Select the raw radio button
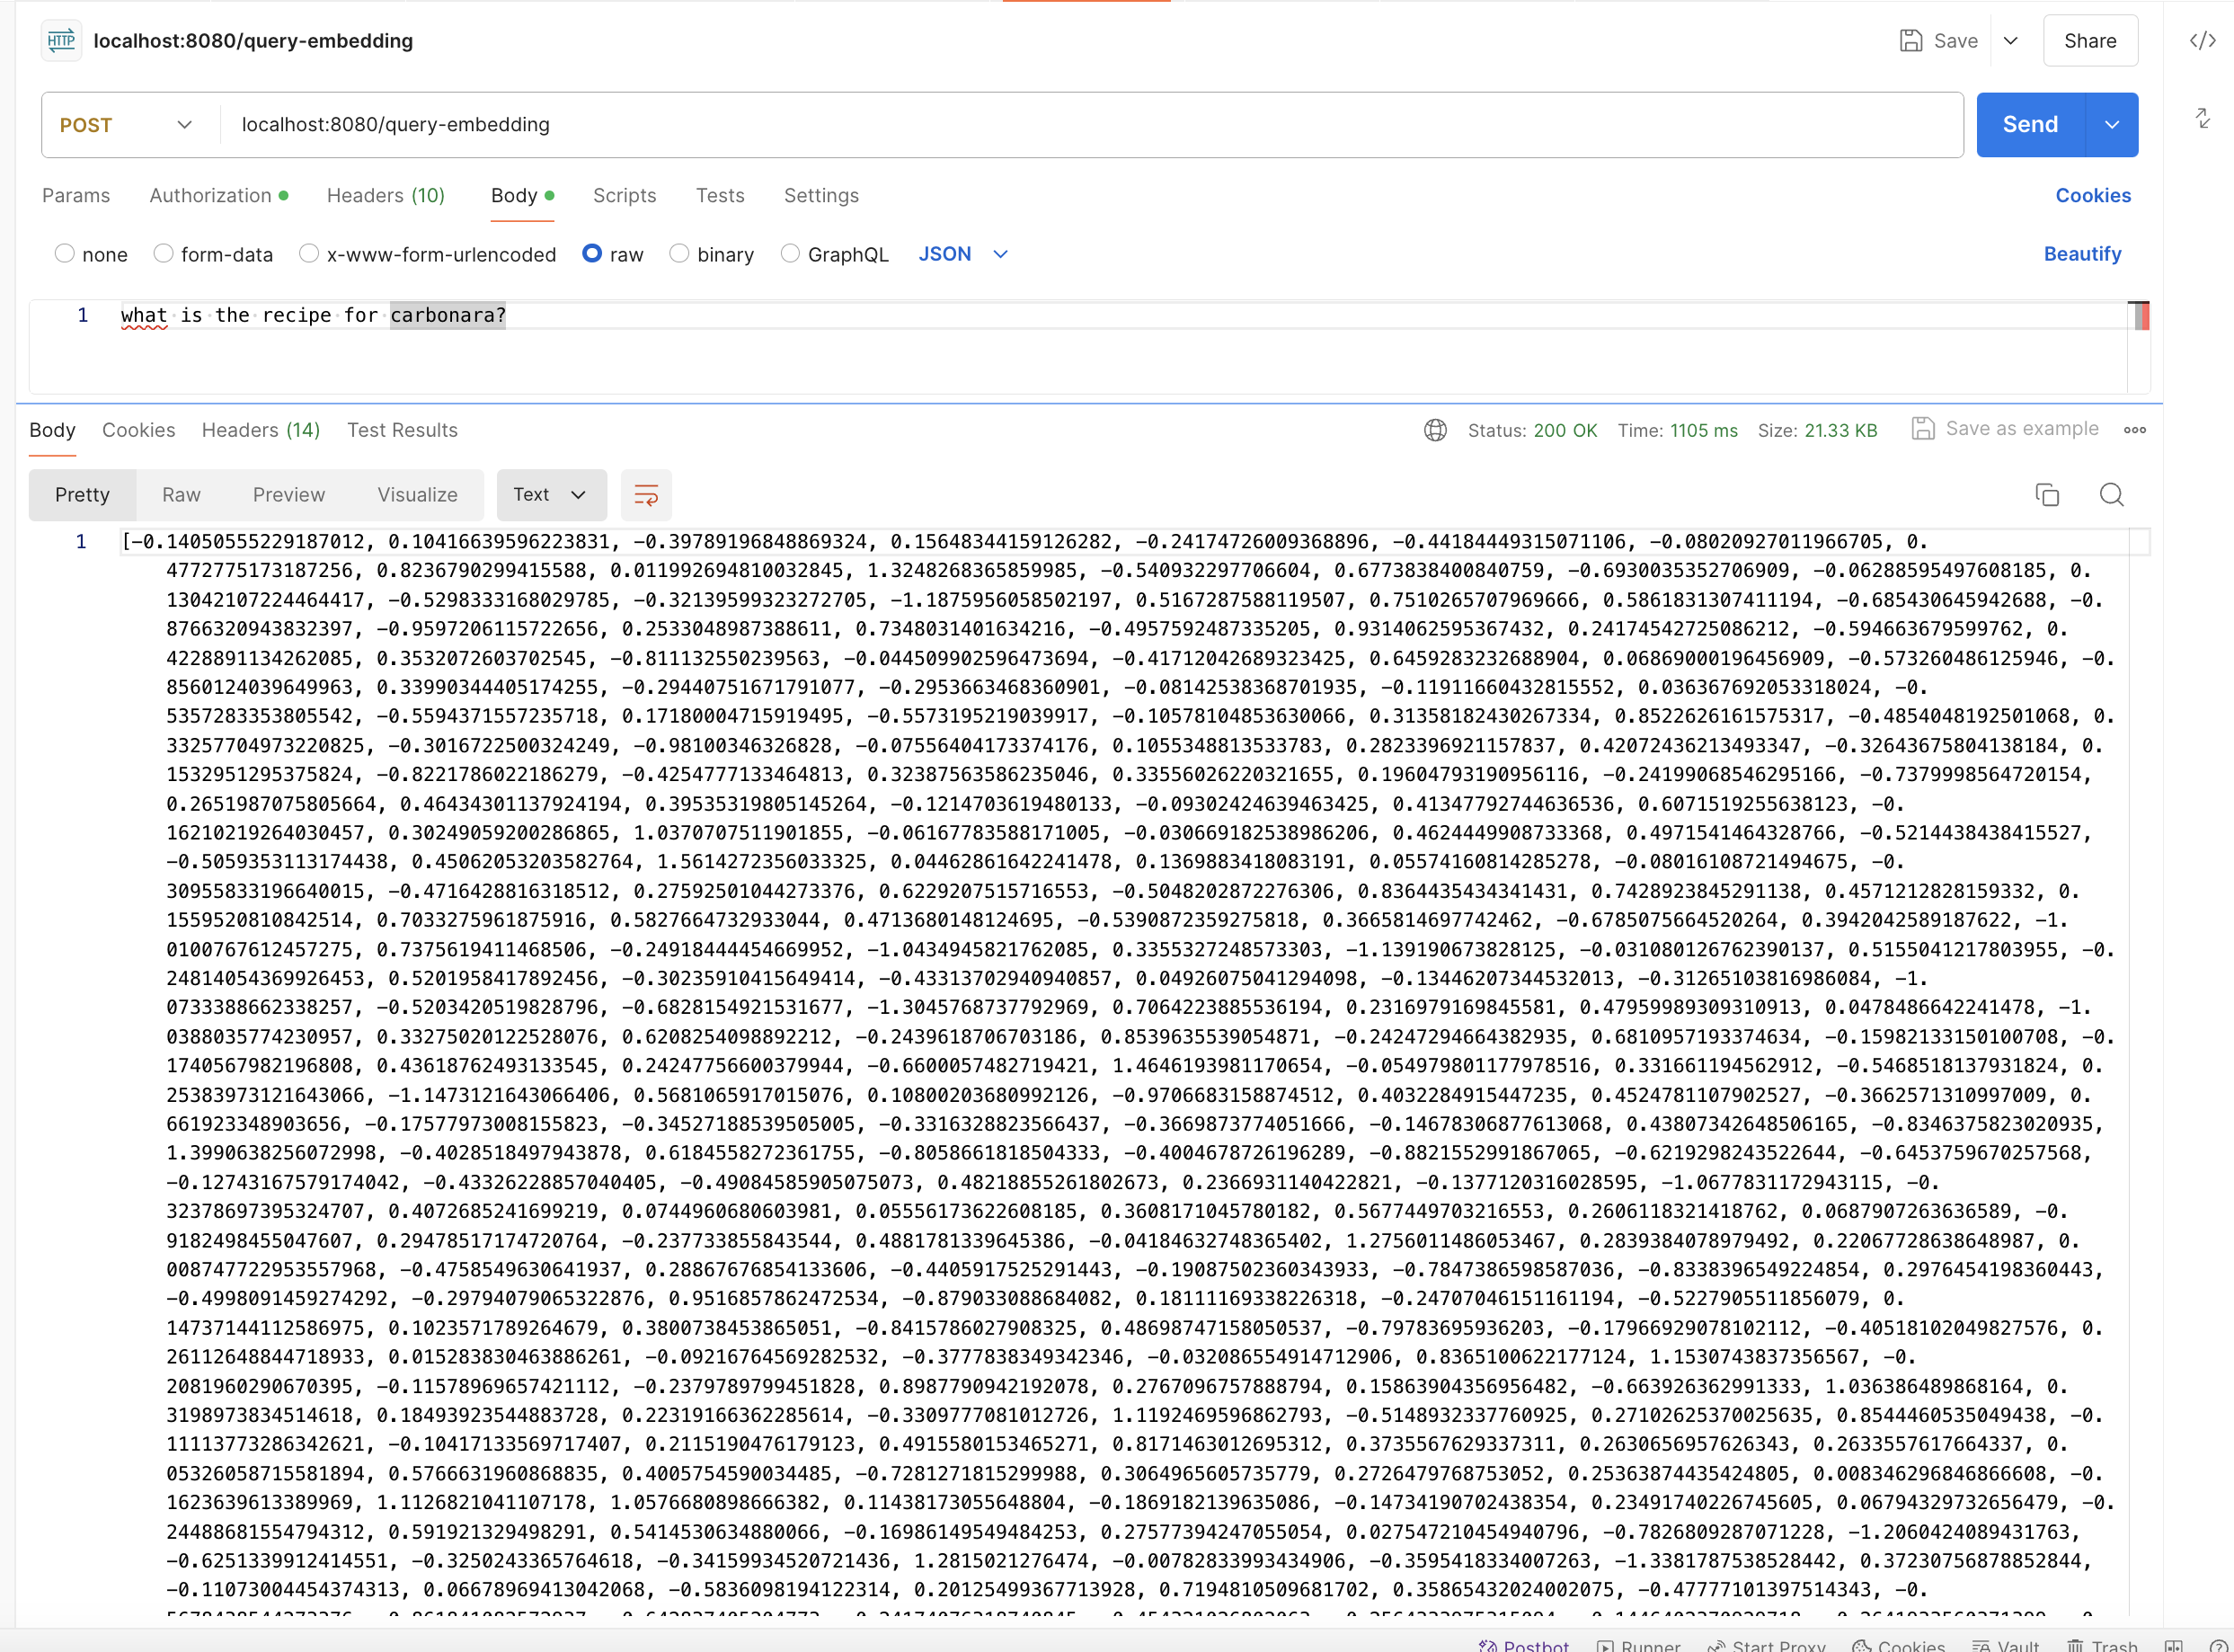2234x1652 pixels. pos(590,255)
